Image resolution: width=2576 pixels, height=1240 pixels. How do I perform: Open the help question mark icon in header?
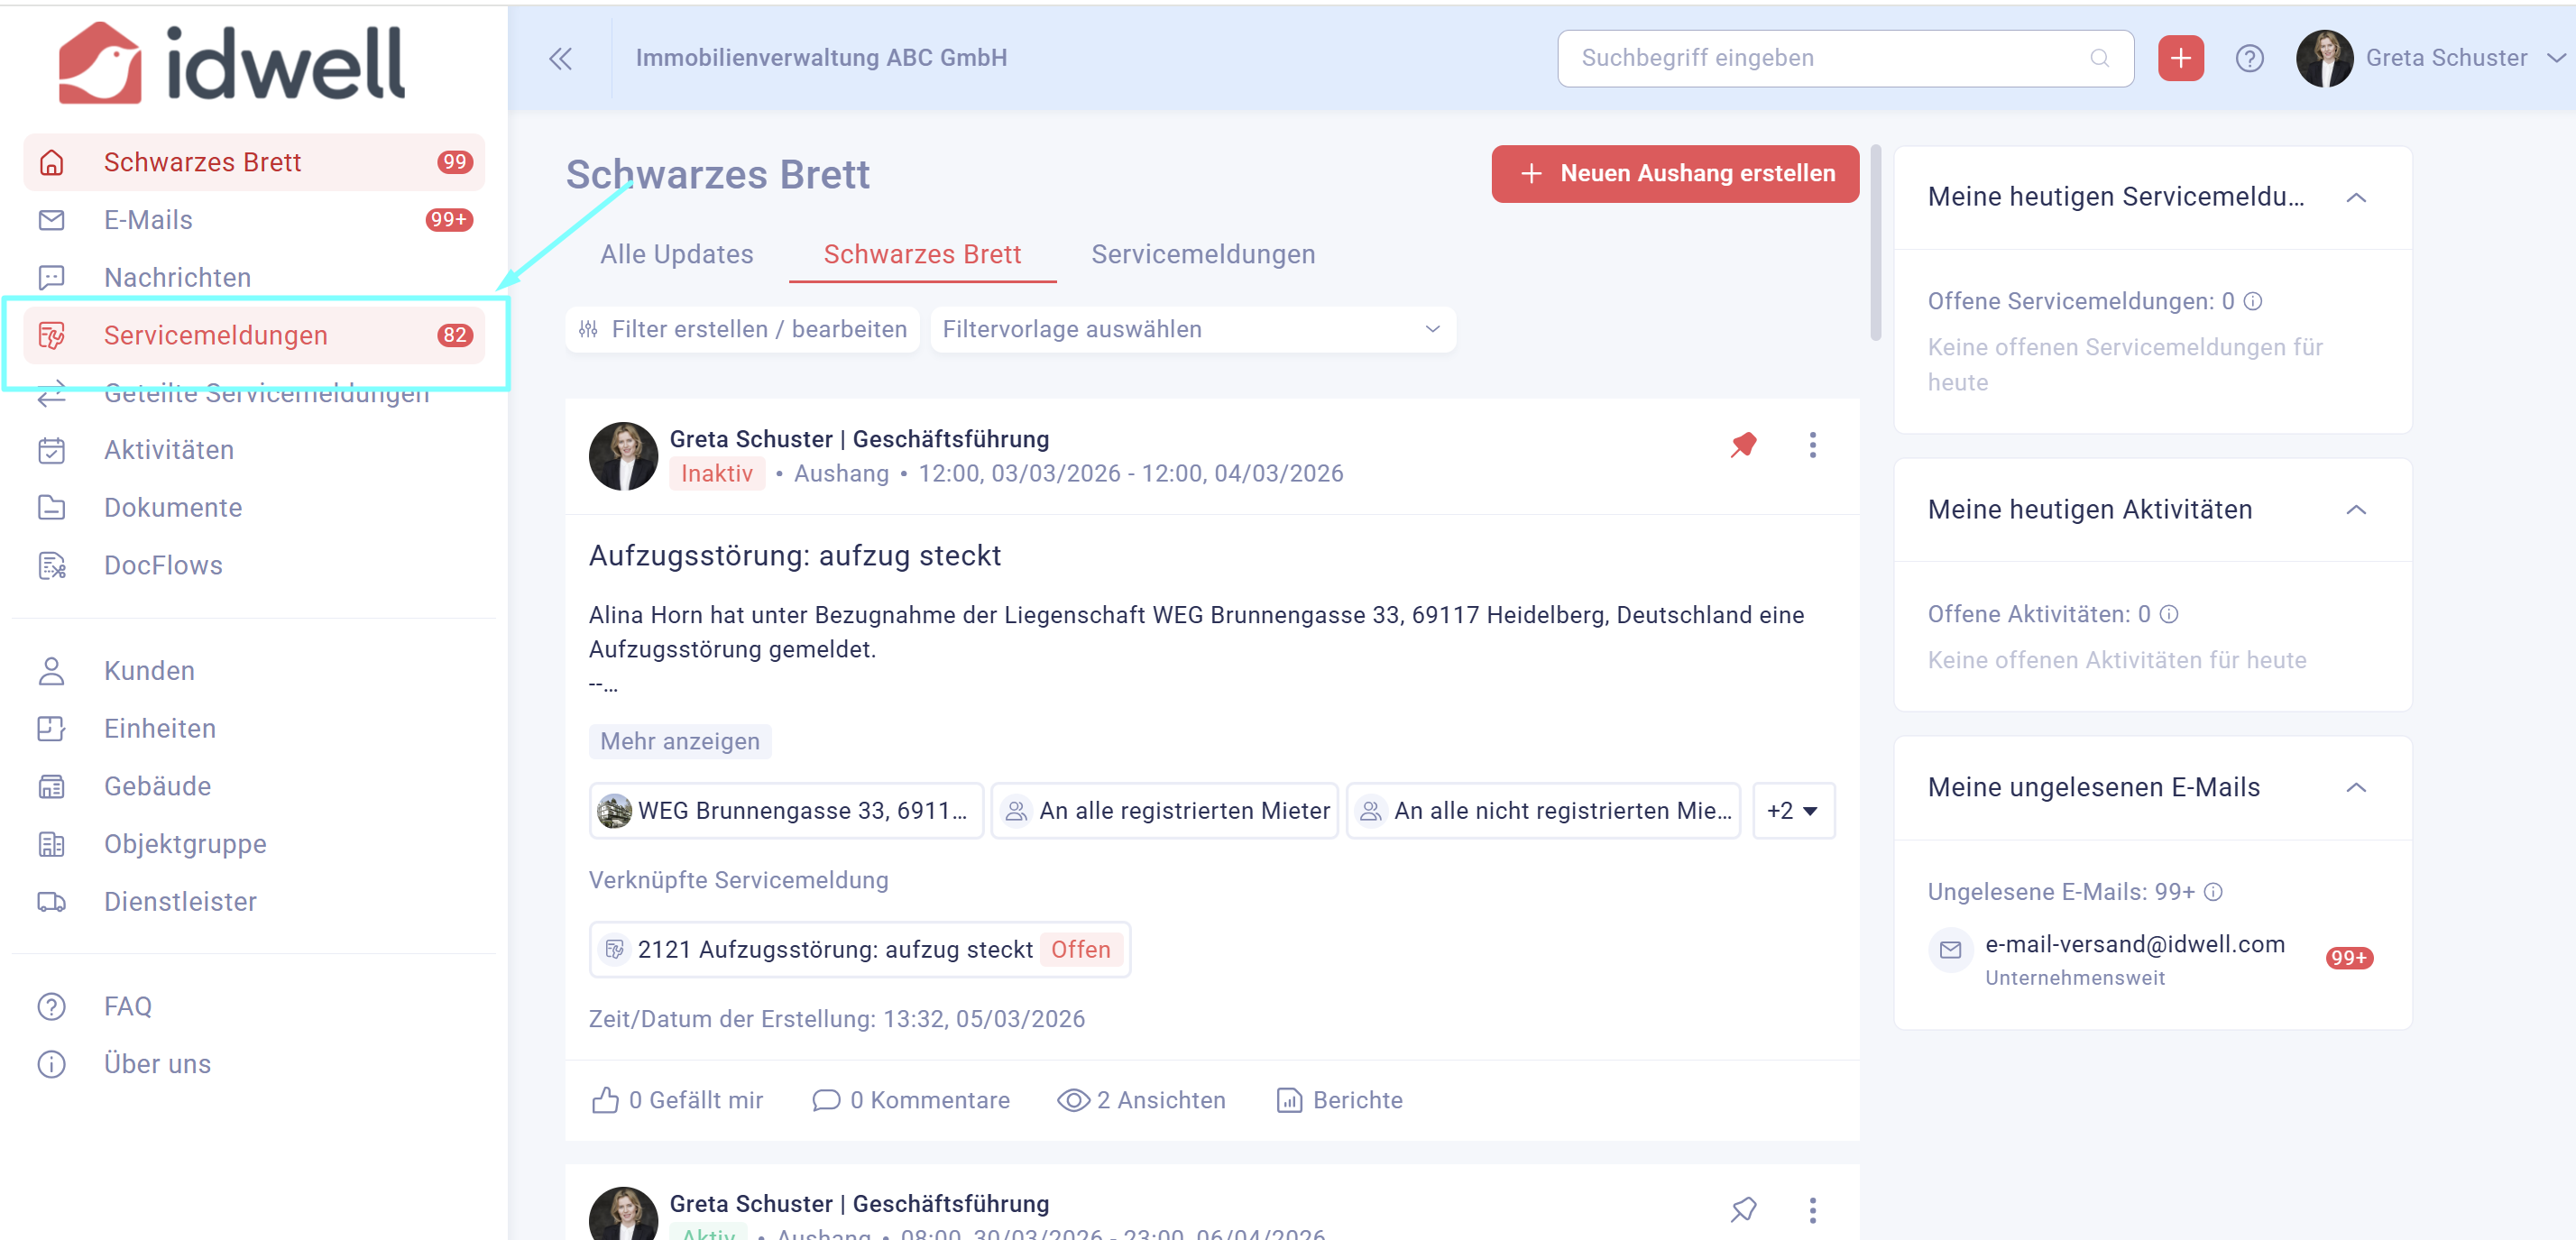(x=2249, y=58)
